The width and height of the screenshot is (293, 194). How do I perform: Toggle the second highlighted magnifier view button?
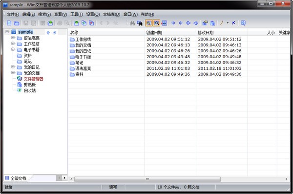point(156,23)
